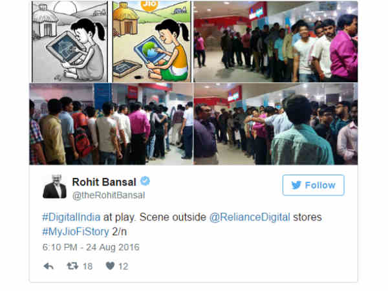Like the tweet with heart icon
Image resolution: width=388 pixels, height=291 pixels.
110,266
